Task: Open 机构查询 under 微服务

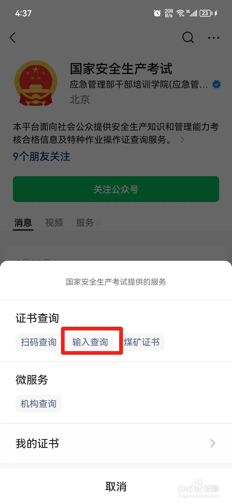Action: tap(38, 404)
